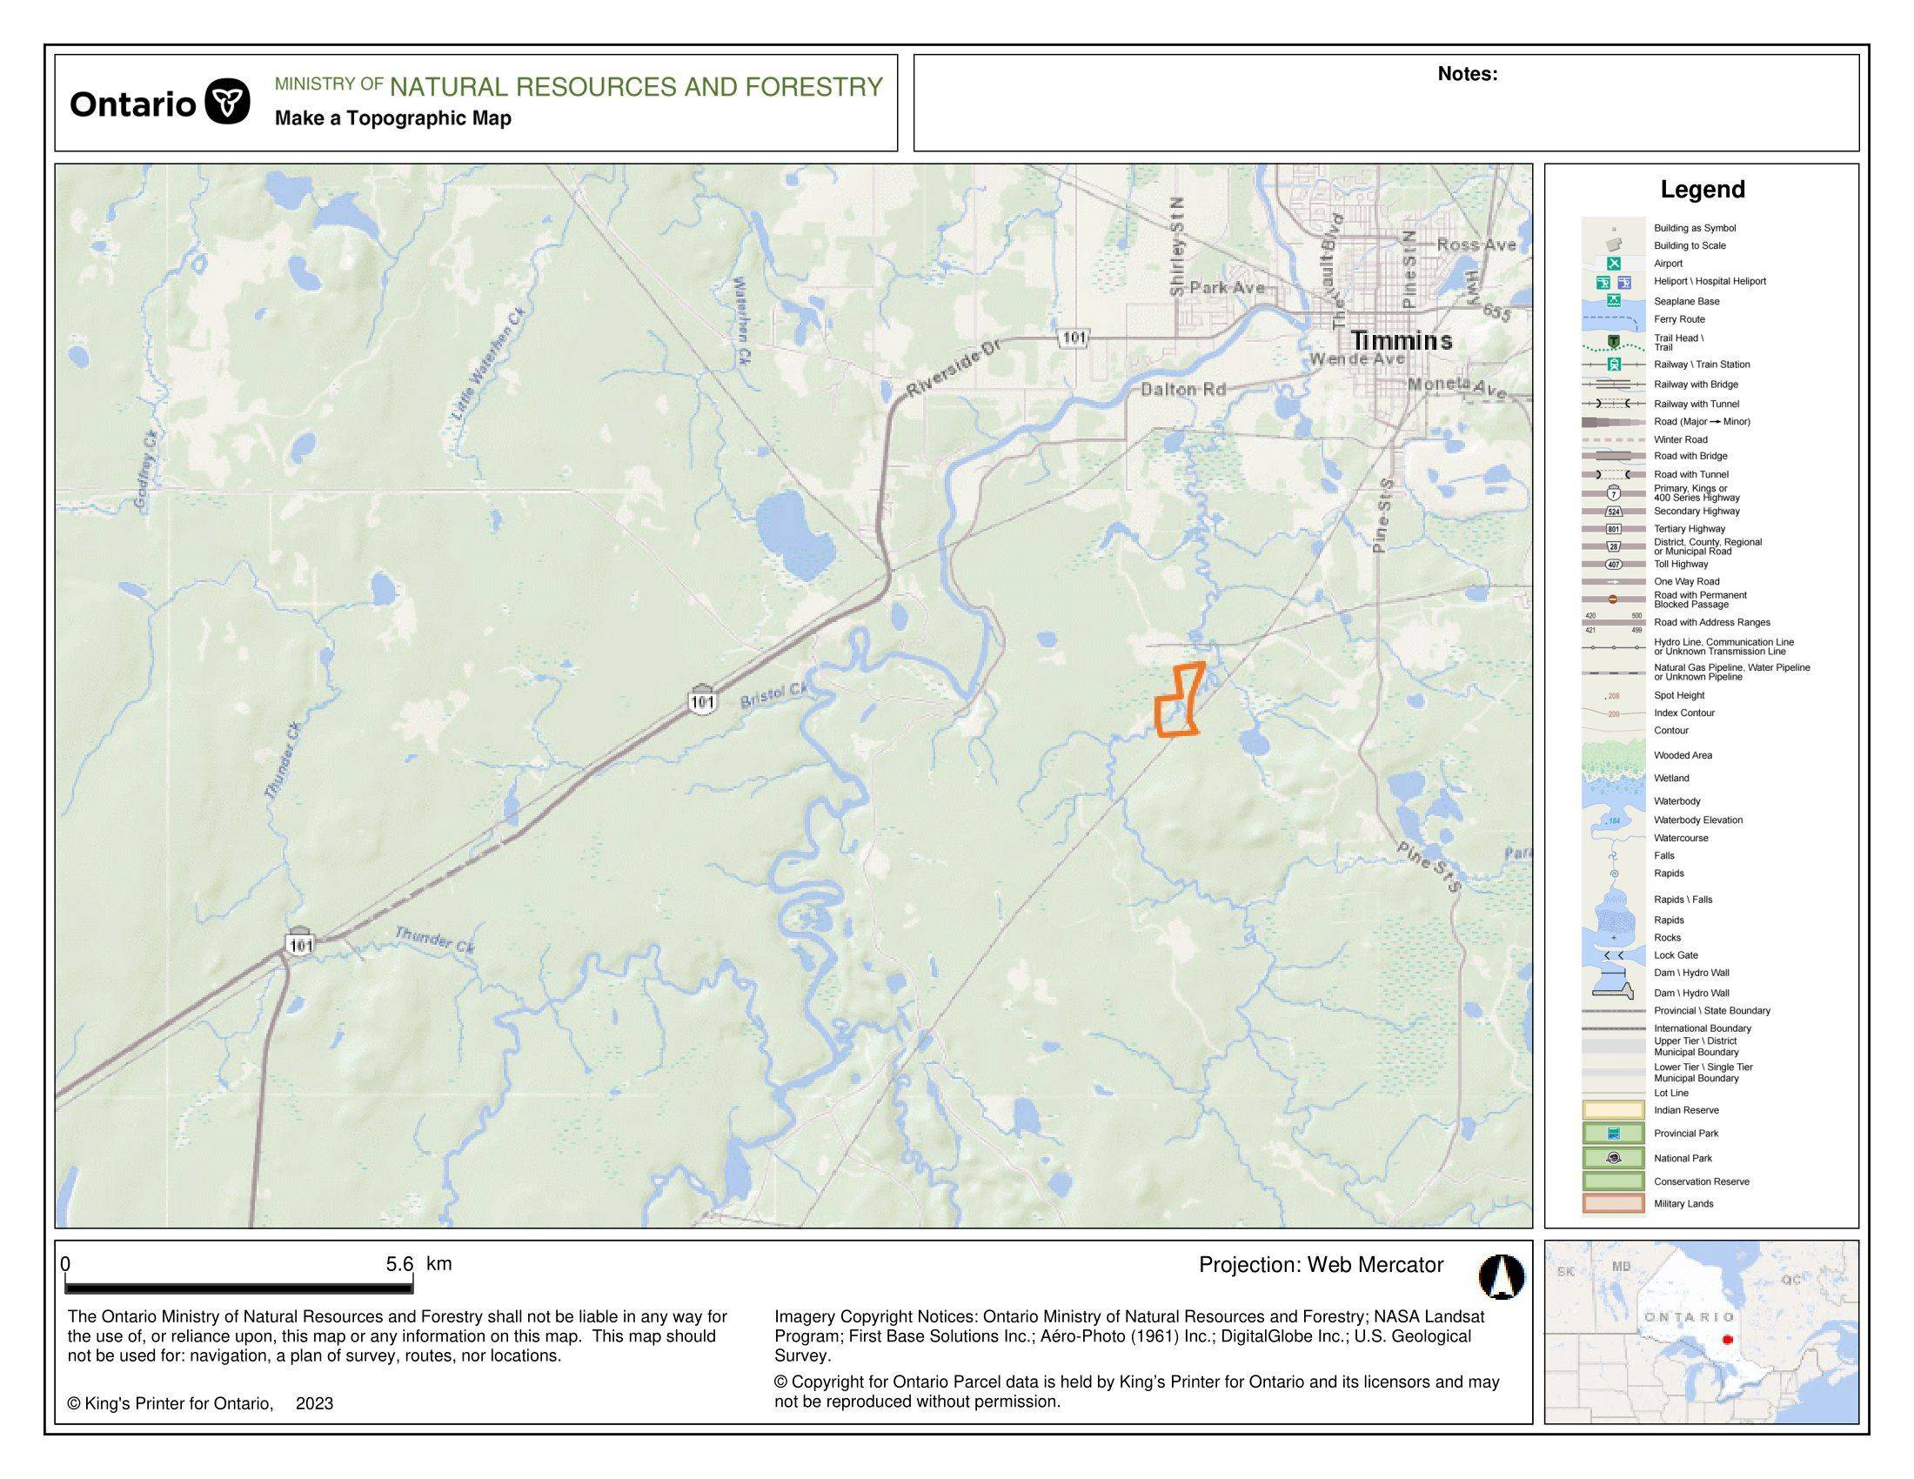Select the Ontario trillium logo

click(227, 102)
